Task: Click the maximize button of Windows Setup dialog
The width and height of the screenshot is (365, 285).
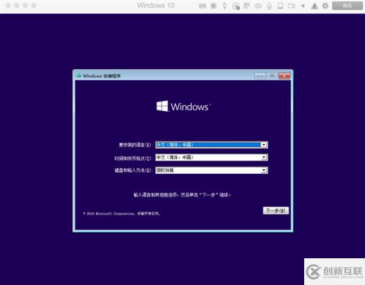Action: point(272,76)
